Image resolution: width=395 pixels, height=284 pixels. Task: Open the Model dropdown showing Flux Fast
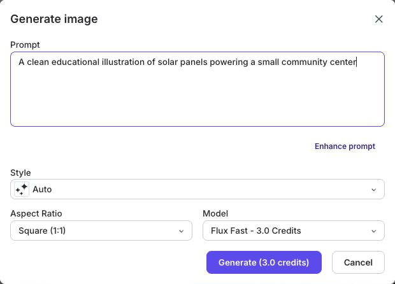(x=294, y=231)
